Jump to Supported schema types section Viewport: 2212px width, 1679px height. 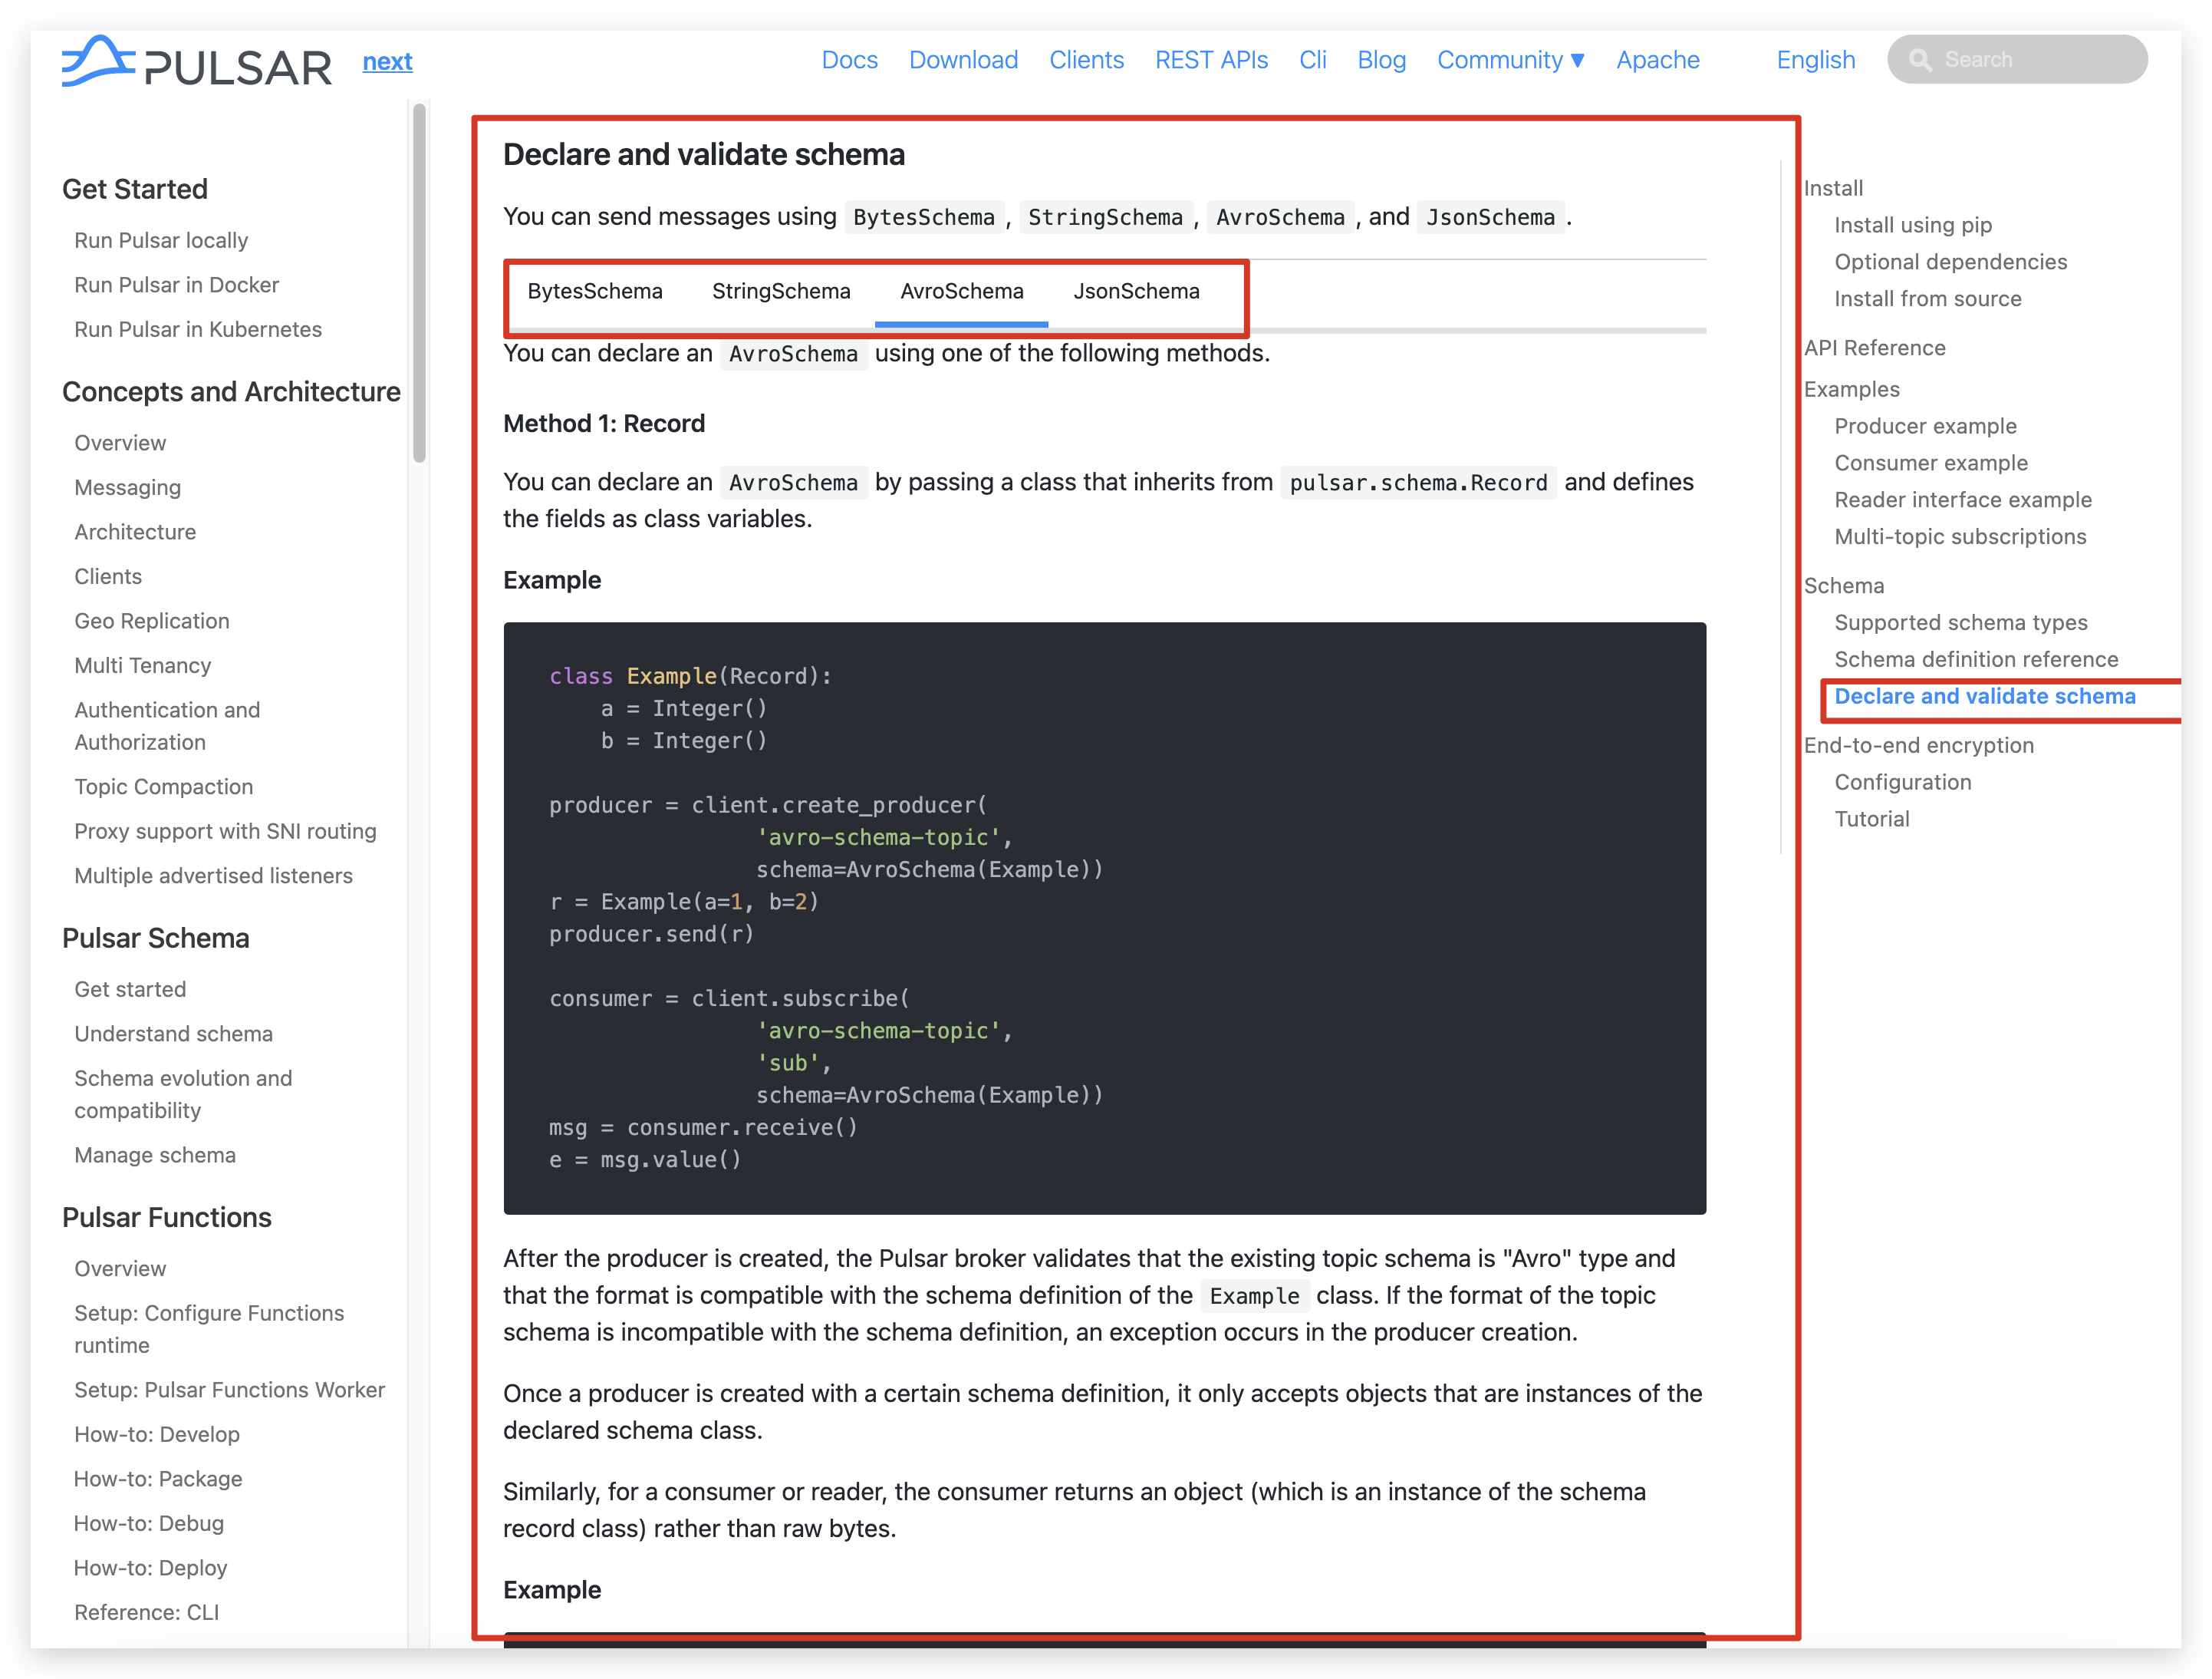(1960, 623)
